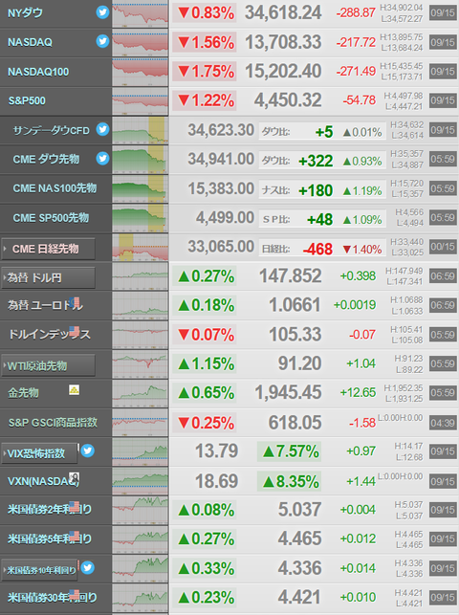
Task: Click the Twitter icon beside NYダウ
Action: (x=102, y=12)
